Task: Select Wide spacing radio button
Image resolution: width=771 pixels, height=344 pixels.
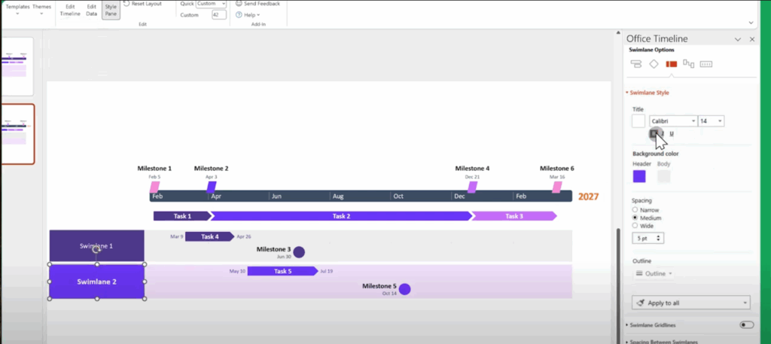Action: tap(635, 226)
